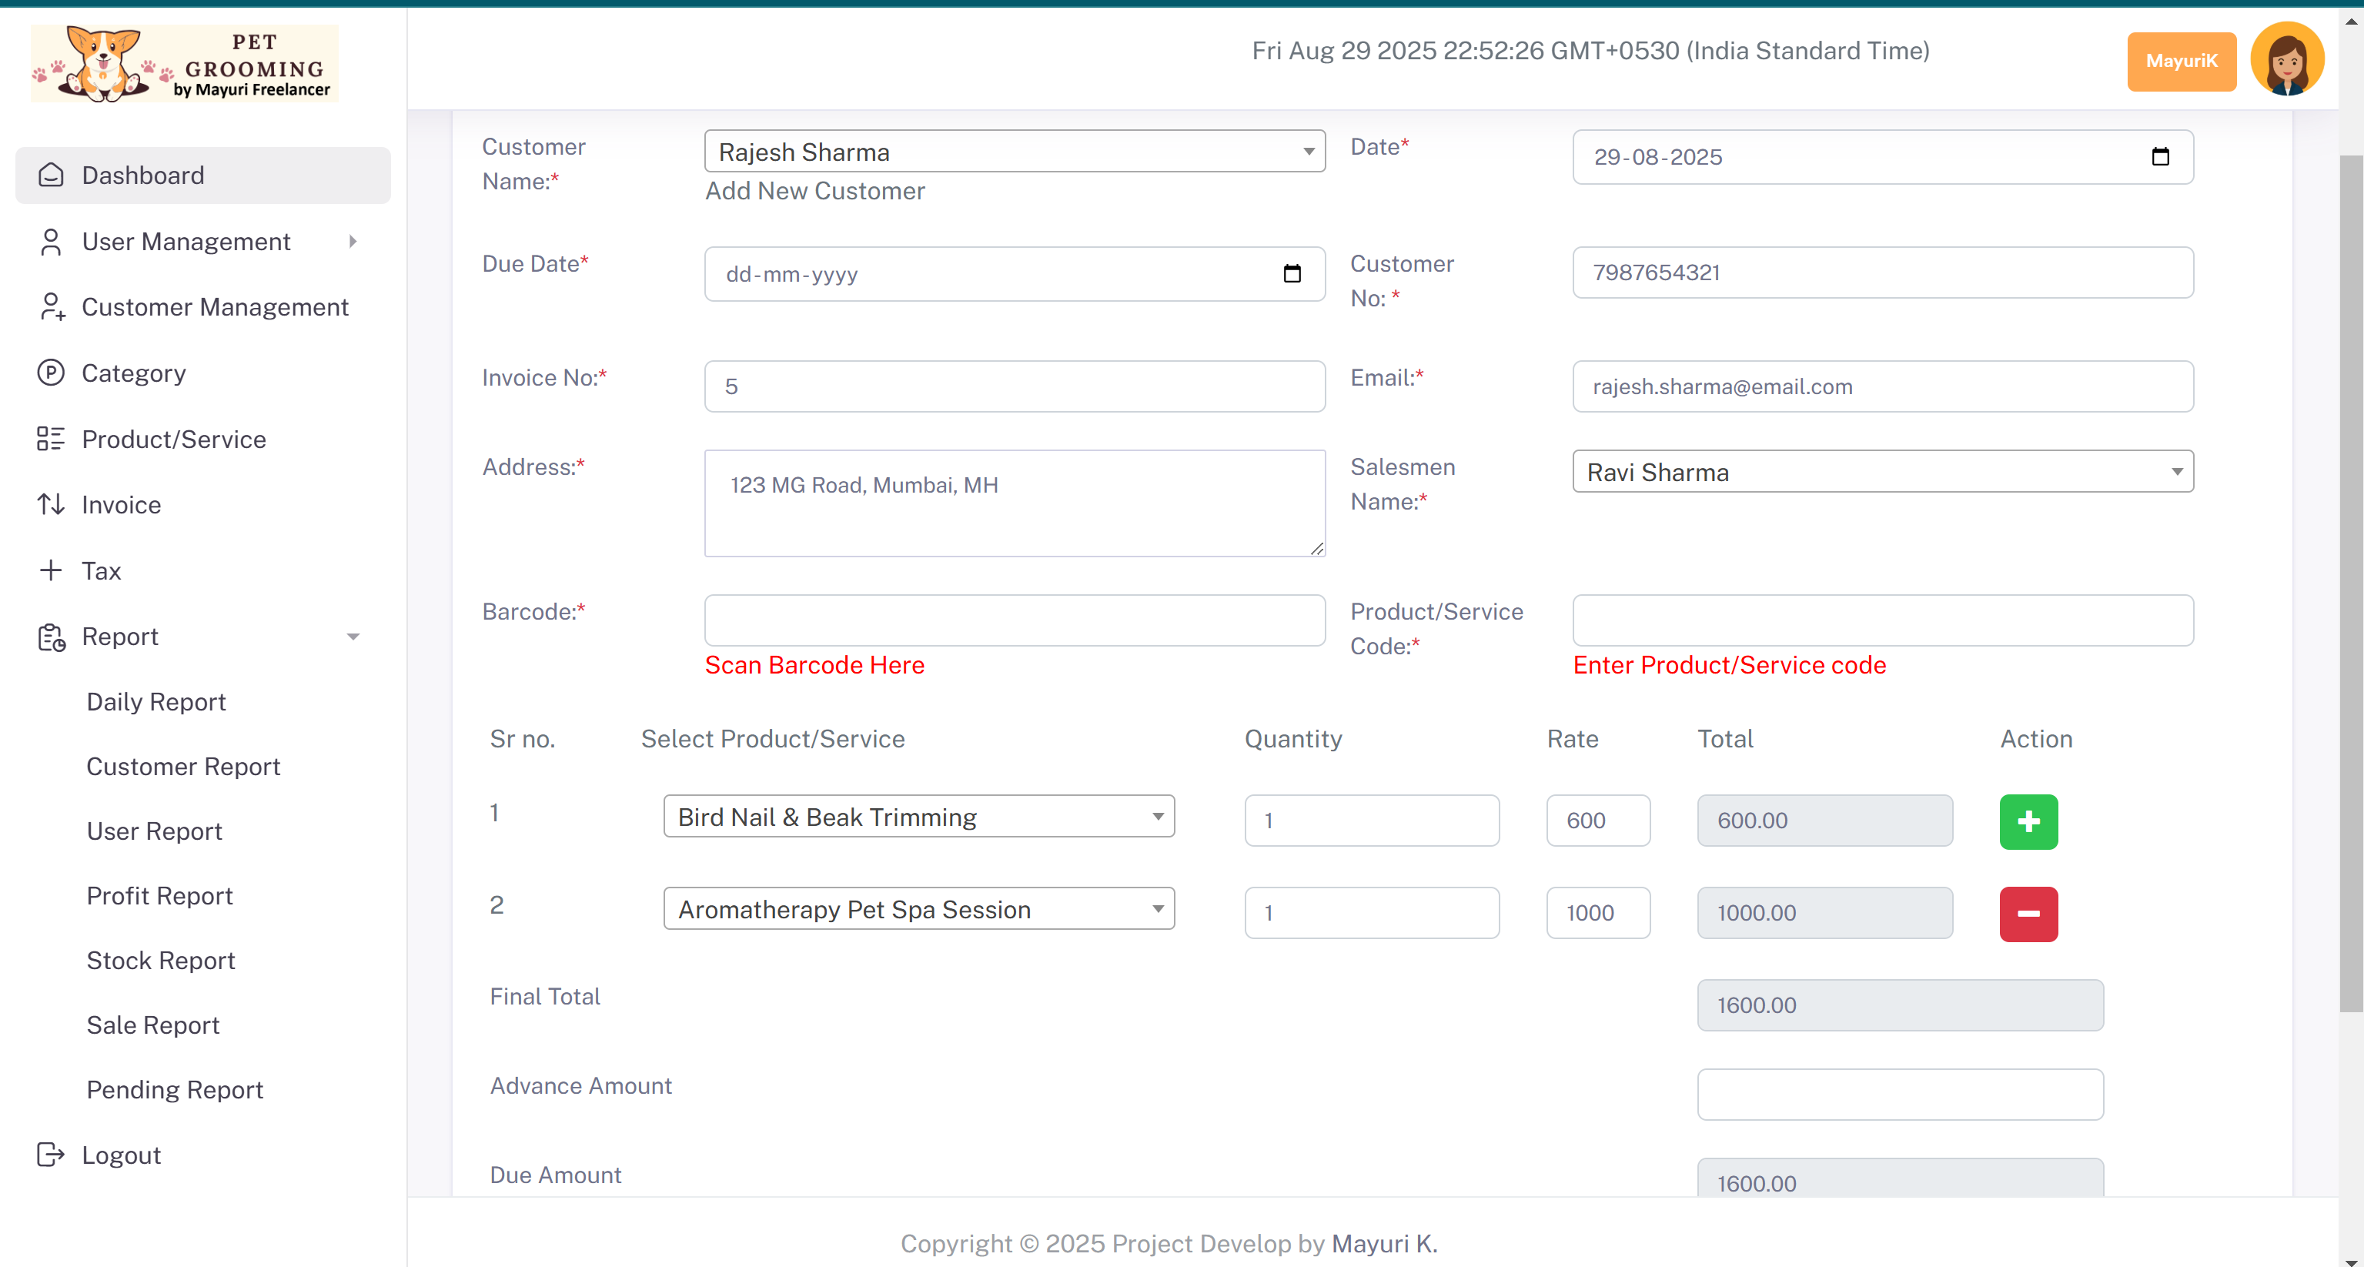Screen dimensions: 2364x1267
Task: Click the Rate field showing 600
Action: tap(1598, 821)
